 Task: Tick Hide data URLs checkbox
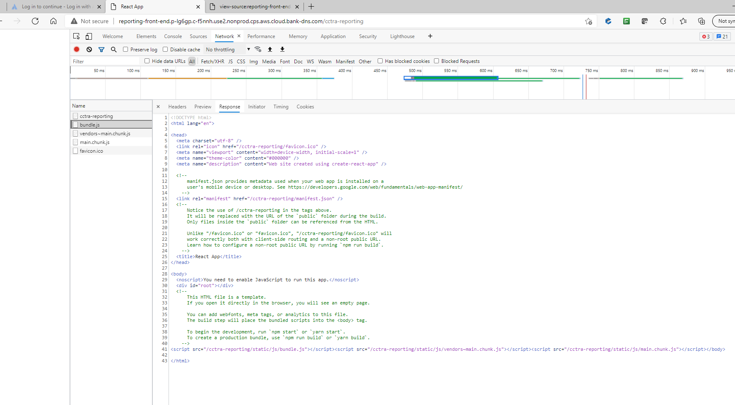tap(147, 61)
